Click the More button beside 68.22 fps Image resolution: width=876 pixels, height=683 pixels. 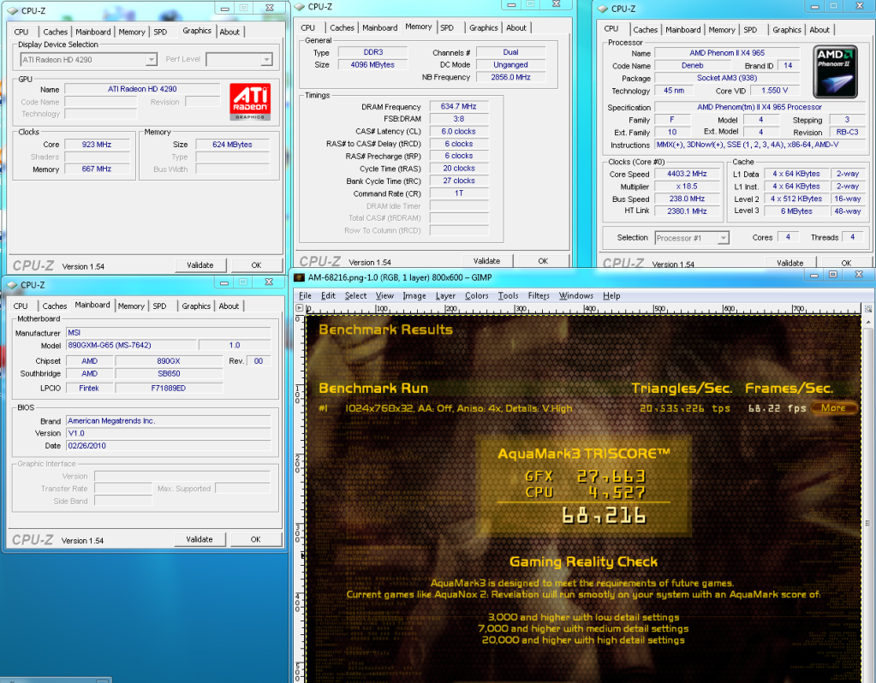pos(833,408)
